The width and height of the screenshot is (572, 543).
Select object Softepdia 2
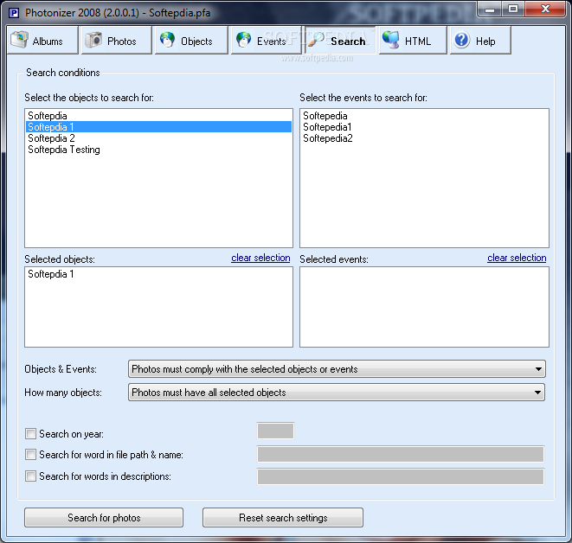(x=159, y=138)
